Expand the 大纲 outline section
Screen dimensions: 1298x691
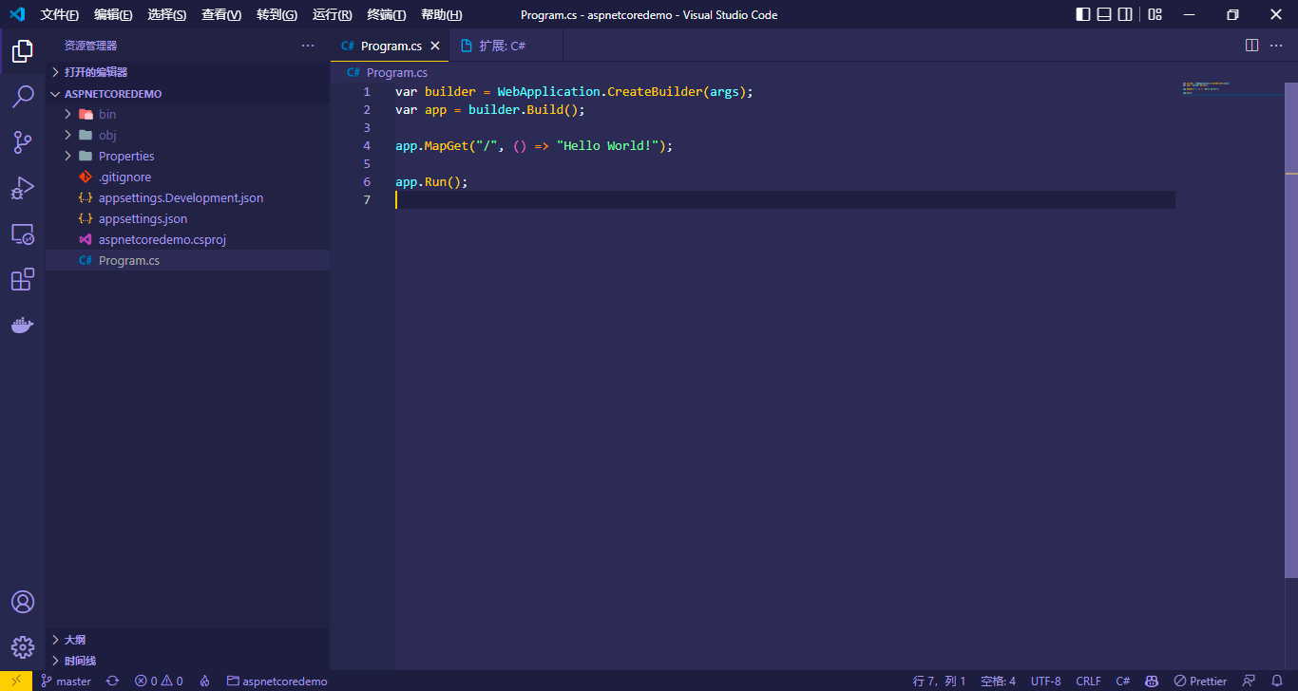point(187,640)
